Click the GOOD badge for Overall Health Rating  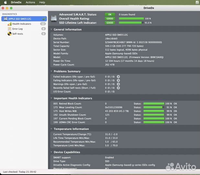pyautogui.click(x=110, y=18)
